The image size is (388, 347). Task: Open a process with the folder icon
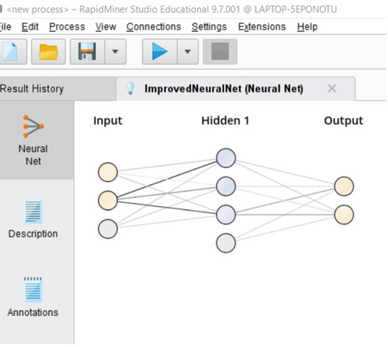click(48, 52)
